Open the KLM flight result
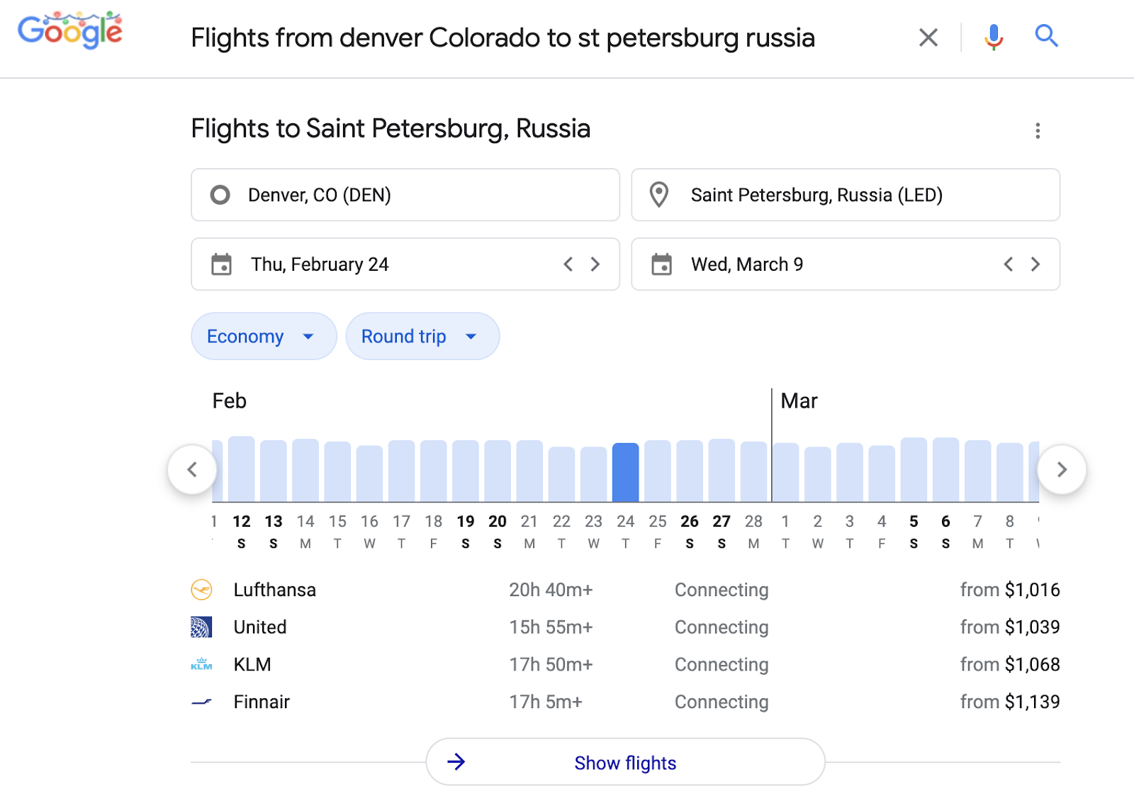Screen dimensions: 1134x811 [x=626, y=664]
